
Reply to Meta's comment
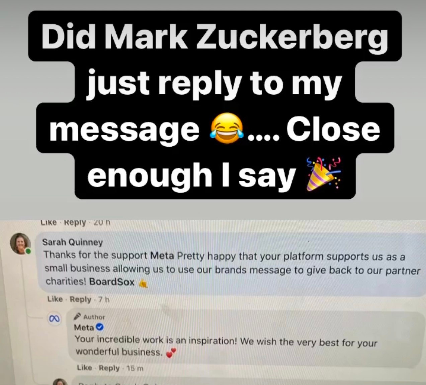109,368
